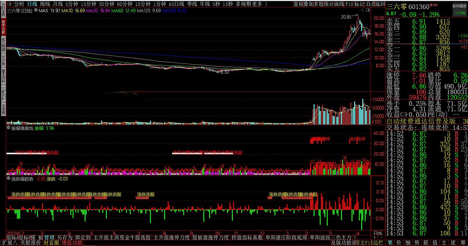The image size is (468, 246).
Task: Click the panel layout icon beside 分时
Action: [9, 4]
